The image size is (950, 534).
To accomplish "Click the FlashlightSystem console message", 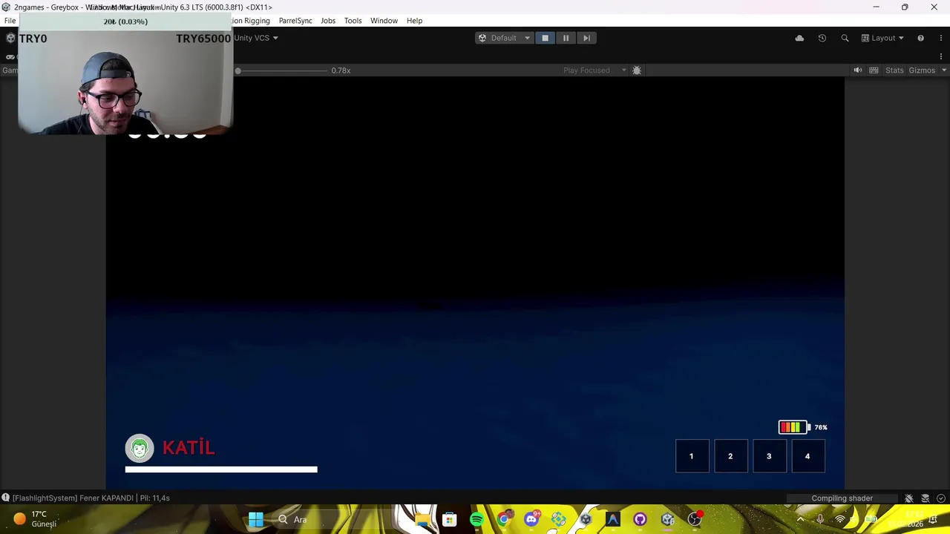I will 91,498.
